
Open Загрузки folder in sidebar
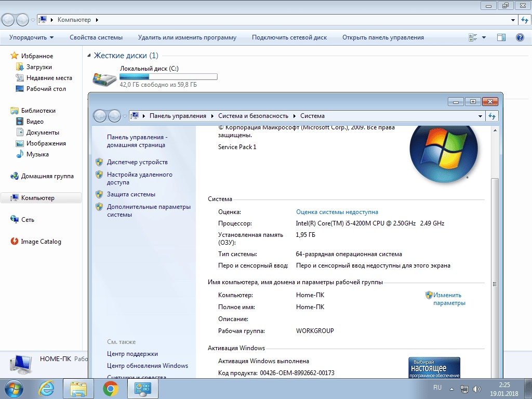39,67
